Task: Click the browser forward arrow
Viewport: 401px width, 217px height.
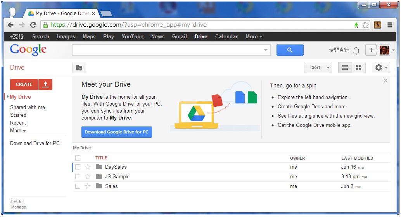Action: (22, 25)
